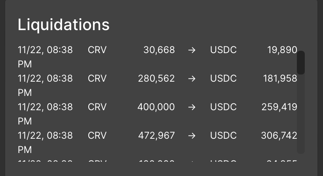The width and height of the screenshot is (323, 176).
Task: Click USDC label next to 181,958
Action: pos(223,78)
